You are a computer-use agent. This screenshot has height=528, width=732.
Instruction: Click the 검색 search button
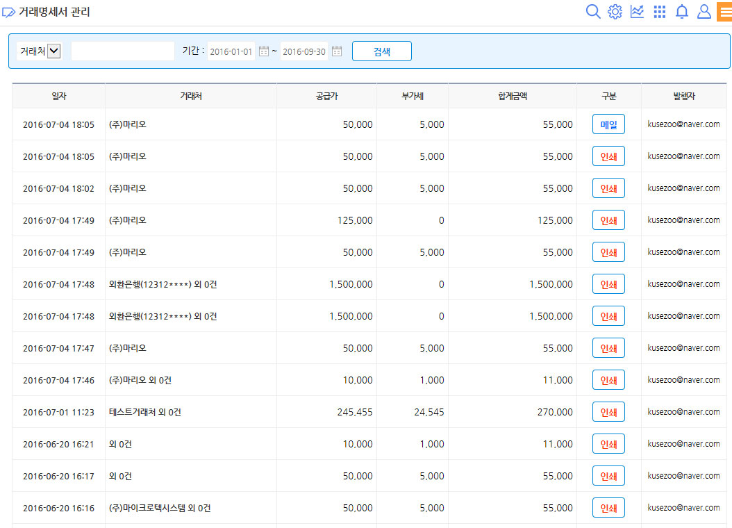coord(382,51)
